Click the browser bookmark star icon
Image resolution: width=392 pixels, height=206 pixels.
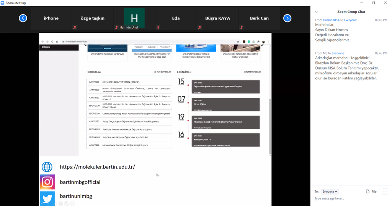238,42
